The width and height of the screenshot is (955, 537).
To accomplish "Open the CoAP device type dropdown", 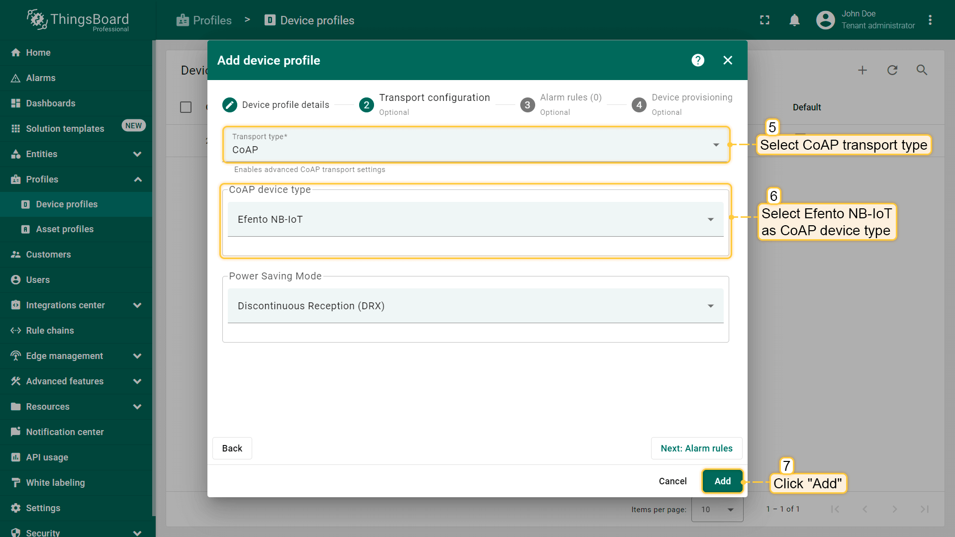I will coord(476,219).
